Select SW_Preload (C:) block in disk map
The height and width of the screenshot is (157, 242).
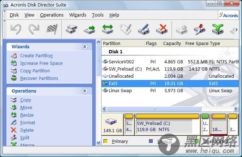point(168,125)
